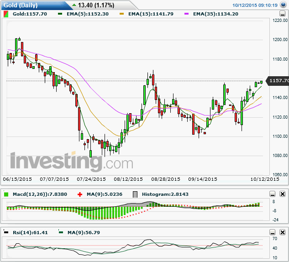Minimize the RSI indicator panel
The image size is (289, 262).
point(273,232)
